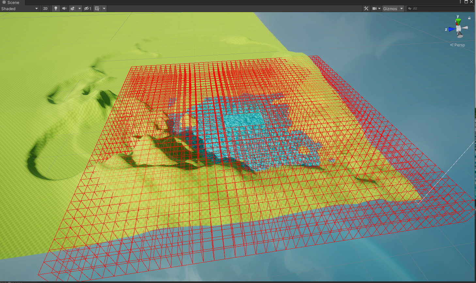Toggle hidden objects visibility eye icon
This screenshot has width=476, height=283.
87,8
